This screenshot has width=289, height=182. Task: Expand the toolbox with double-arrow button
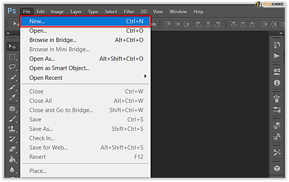[x=8, y=33]
